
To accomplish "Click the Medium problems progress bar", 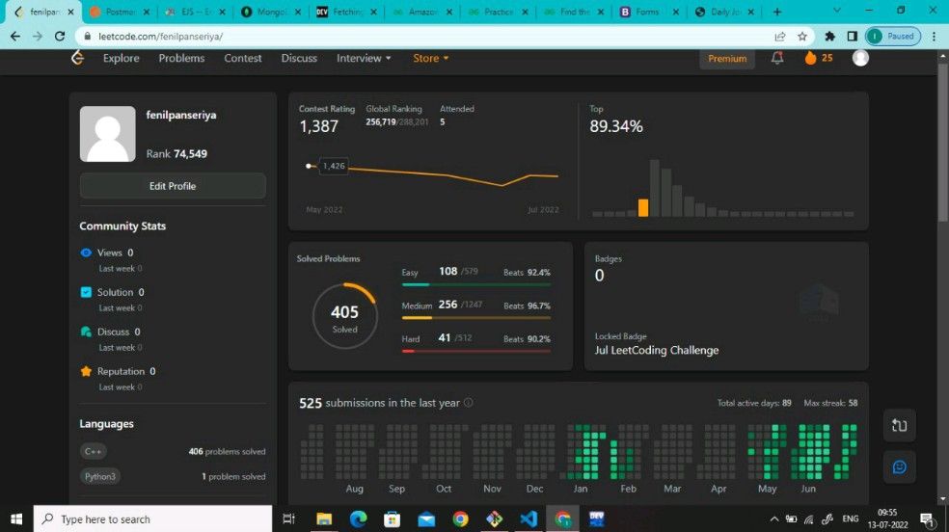I will pos(476,317).
